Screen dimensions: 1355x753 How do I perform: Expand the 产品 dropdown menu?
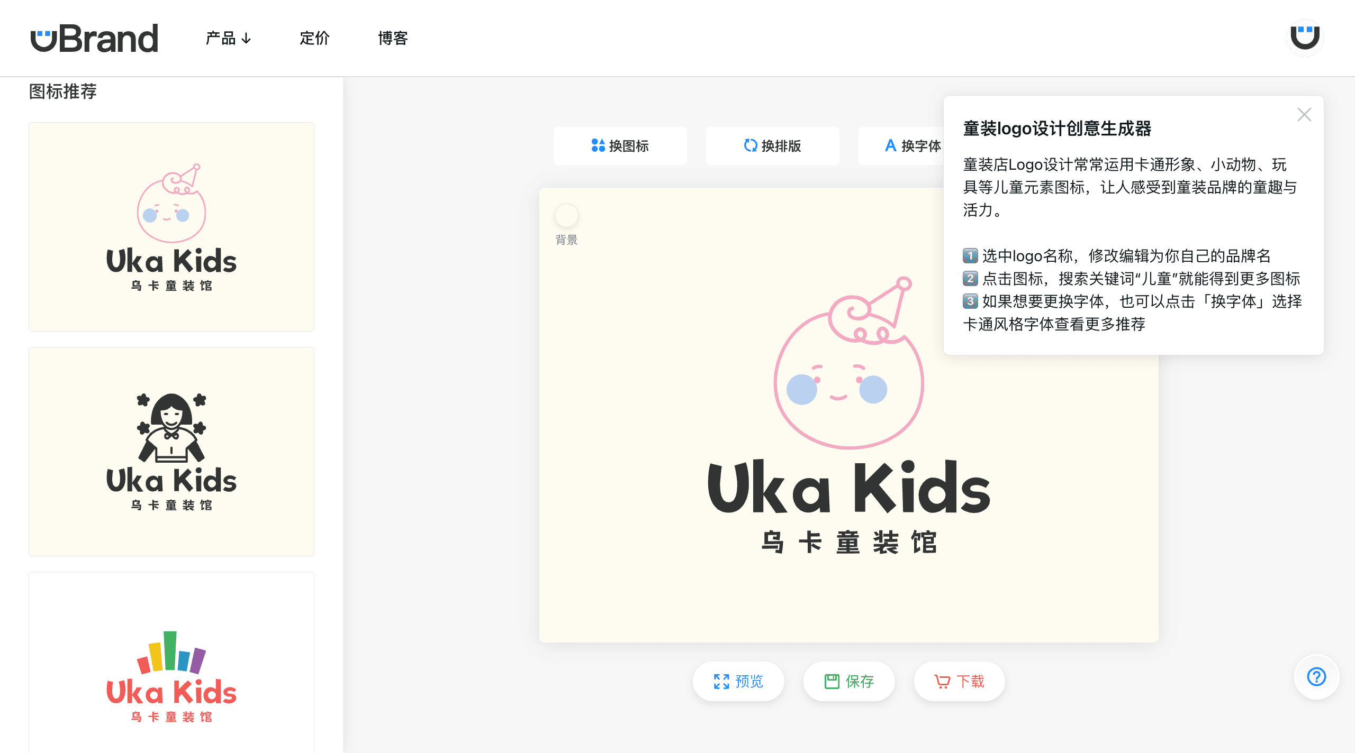[x=228, y=38]
